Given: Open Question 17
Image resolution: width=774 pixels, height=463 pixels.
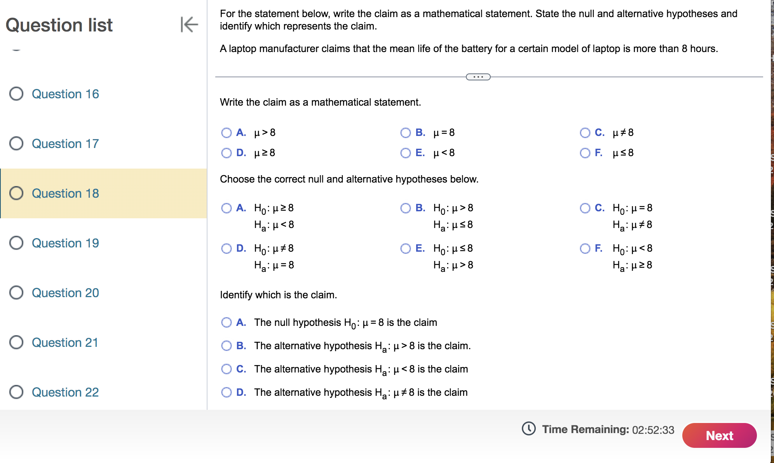Looking at the screenshot, I should click(65, 144).
